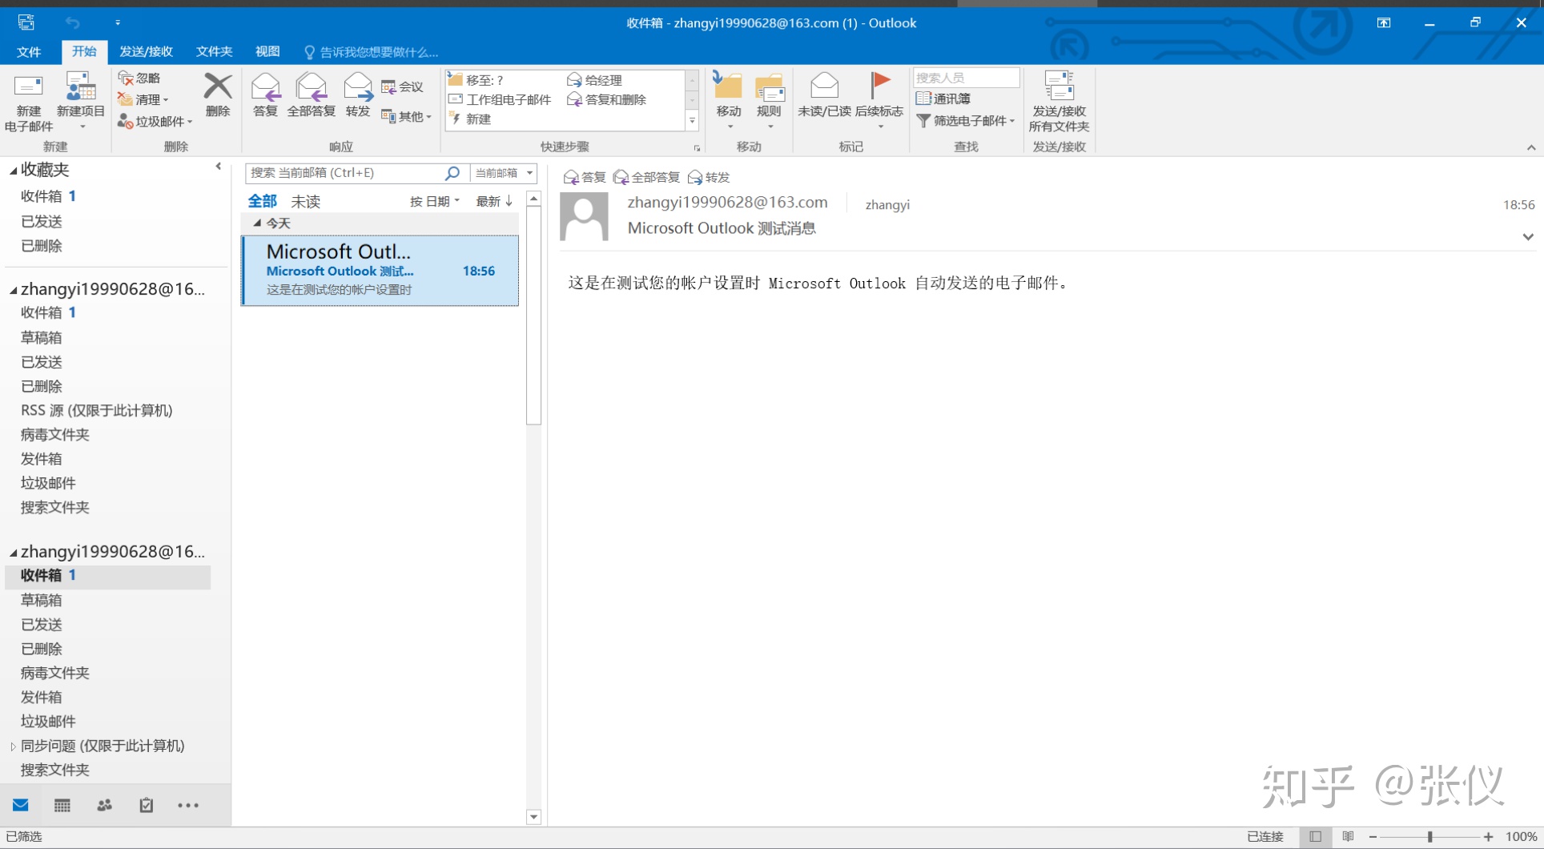Image resolution: width=1544 pixels, height=849 pixels.
Task: Open the 移动 move folder button
Action: tap(729, 100)
